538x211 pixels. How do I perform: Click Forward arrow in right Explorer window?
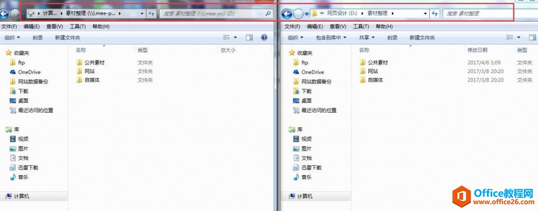298,14
